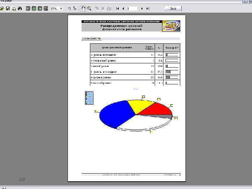Screen dimensions: 252x189
Task: Jump to the last page
Action: tap(148, 8)
